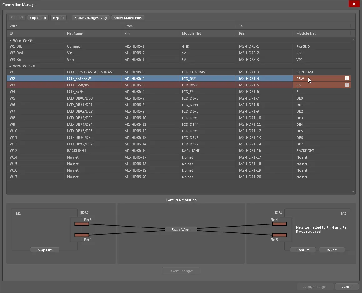Click the LCD_RS#/RSW net name cell
Image resolution: width=362 pixels, height=293 pixels.
93,79
